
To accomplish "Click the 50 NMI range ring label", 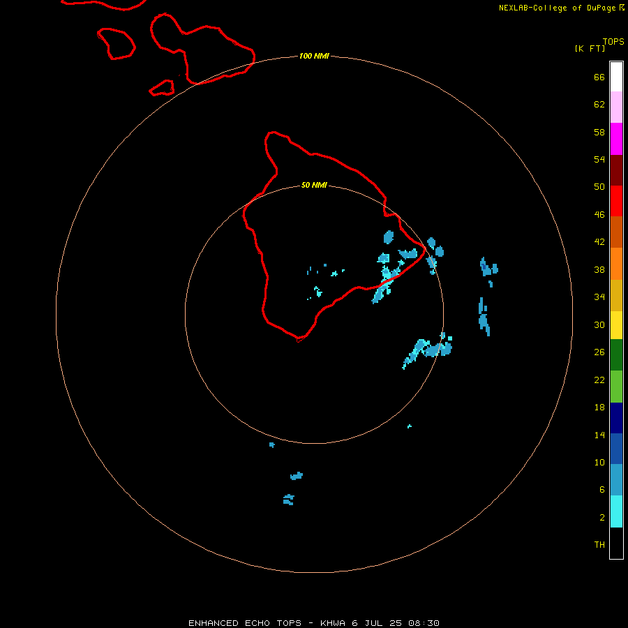I will [314, 185].
